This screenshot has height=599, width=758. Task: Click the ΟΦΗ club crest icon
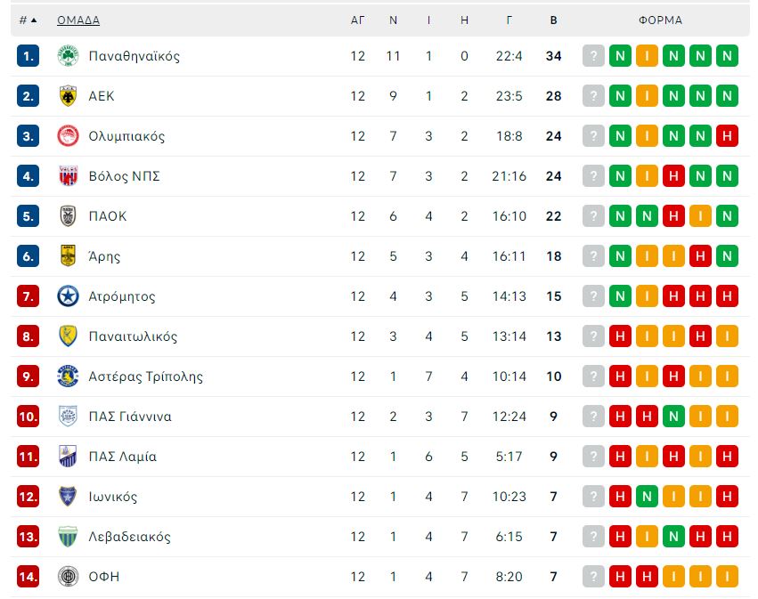[x=69, y=577]
